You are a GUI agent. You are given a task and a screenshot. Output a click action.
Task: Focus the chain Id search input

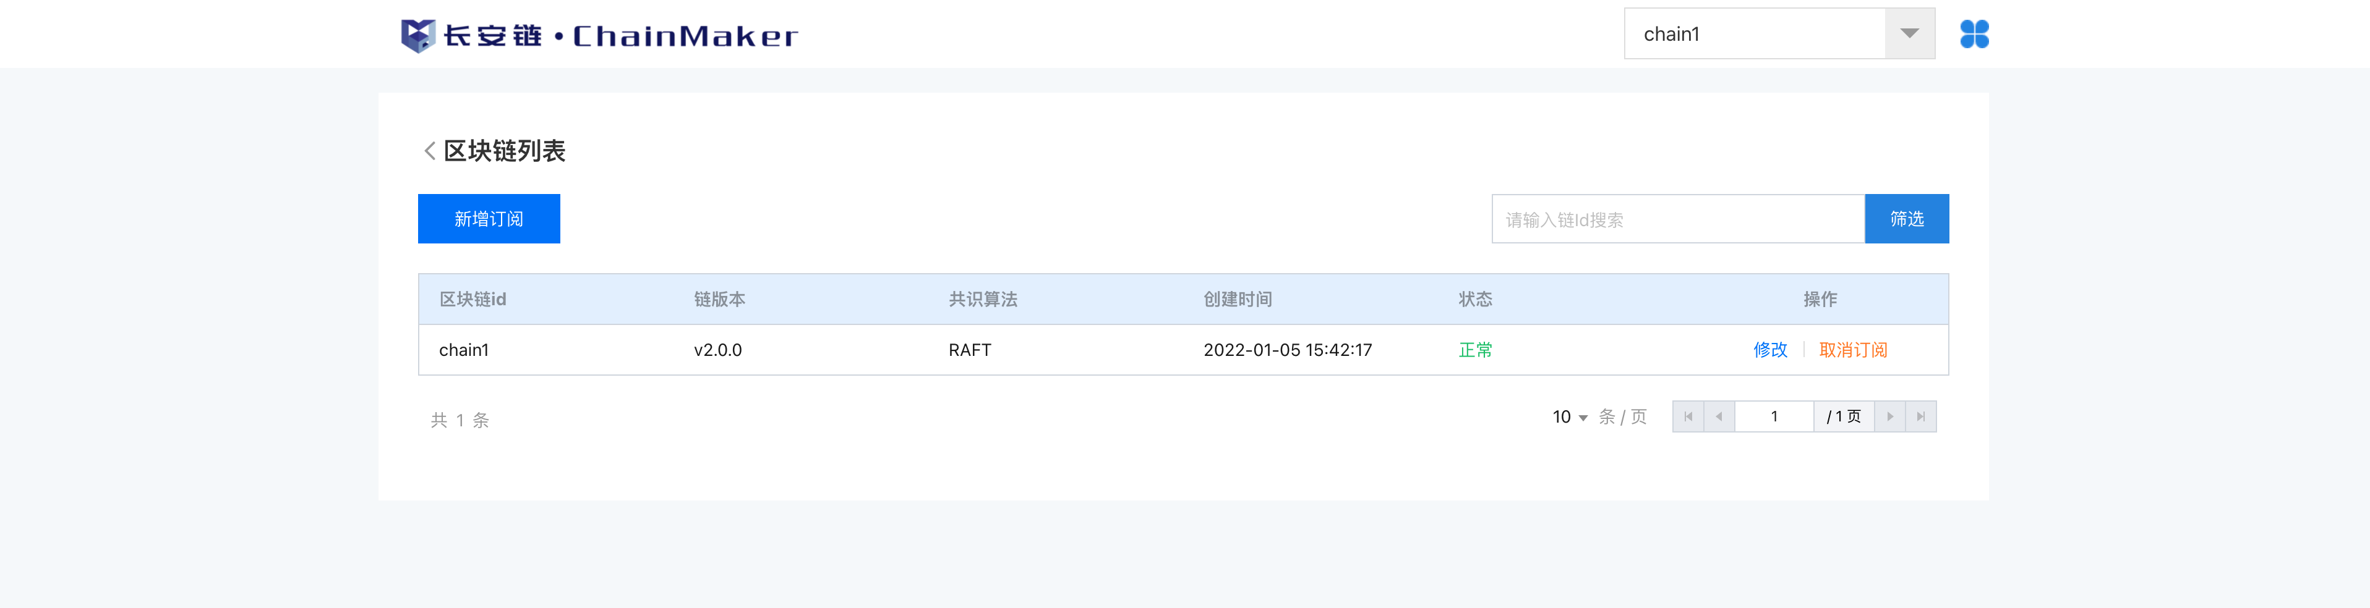(x=1678, y=219)
